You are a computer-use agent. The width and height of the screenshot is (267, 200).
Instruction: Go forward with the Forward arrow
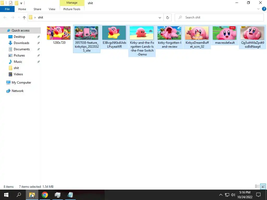coord(13,17)
